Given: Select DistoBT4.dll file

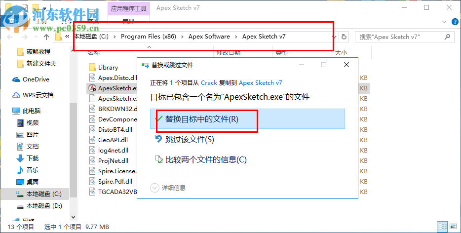Looking at the screenshot, I should (115, 129).
